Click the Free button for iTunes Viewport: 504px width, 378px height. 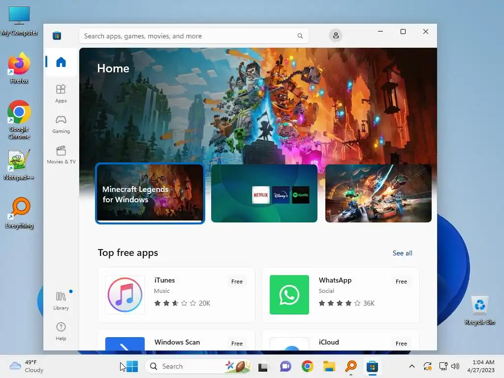pyautogui.click(x=237, y=282)
